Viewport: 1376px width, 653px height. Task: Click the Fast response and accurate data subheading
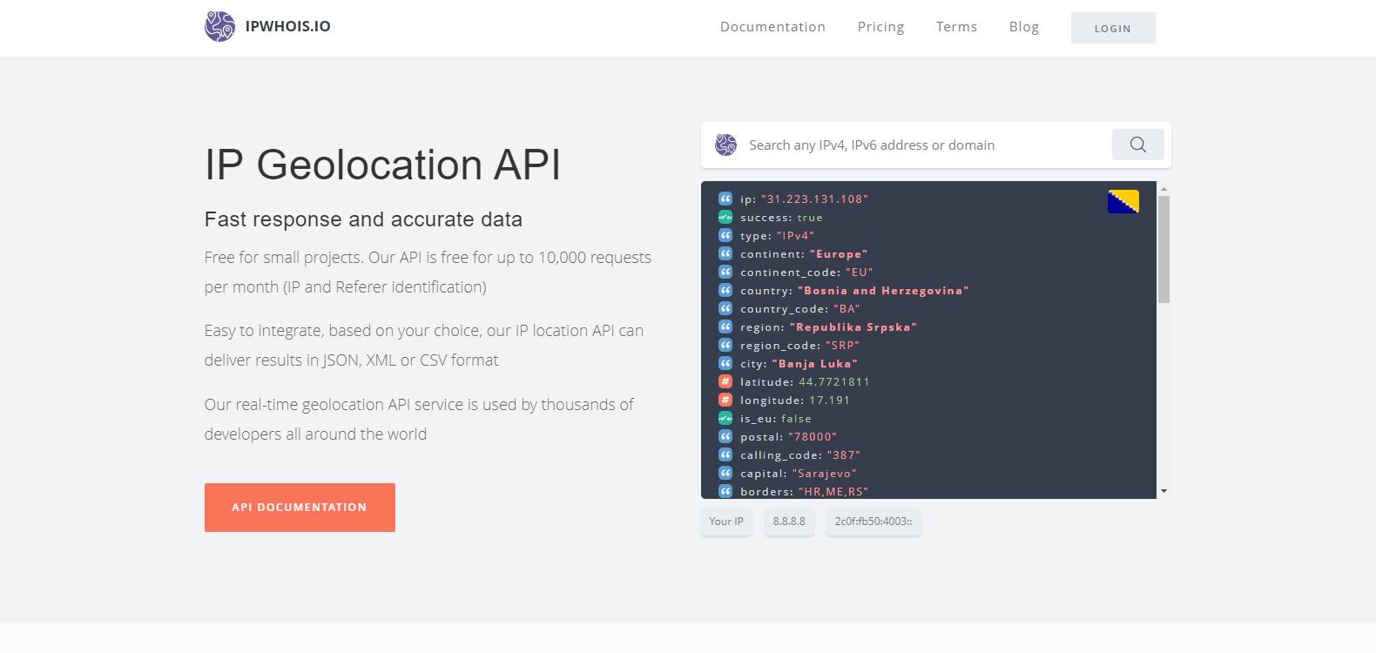click(x=363, y=219)
